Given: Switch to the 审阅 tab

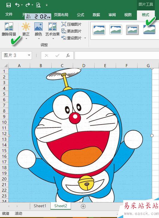Looking at the screenshot, I should click(112, 15).
